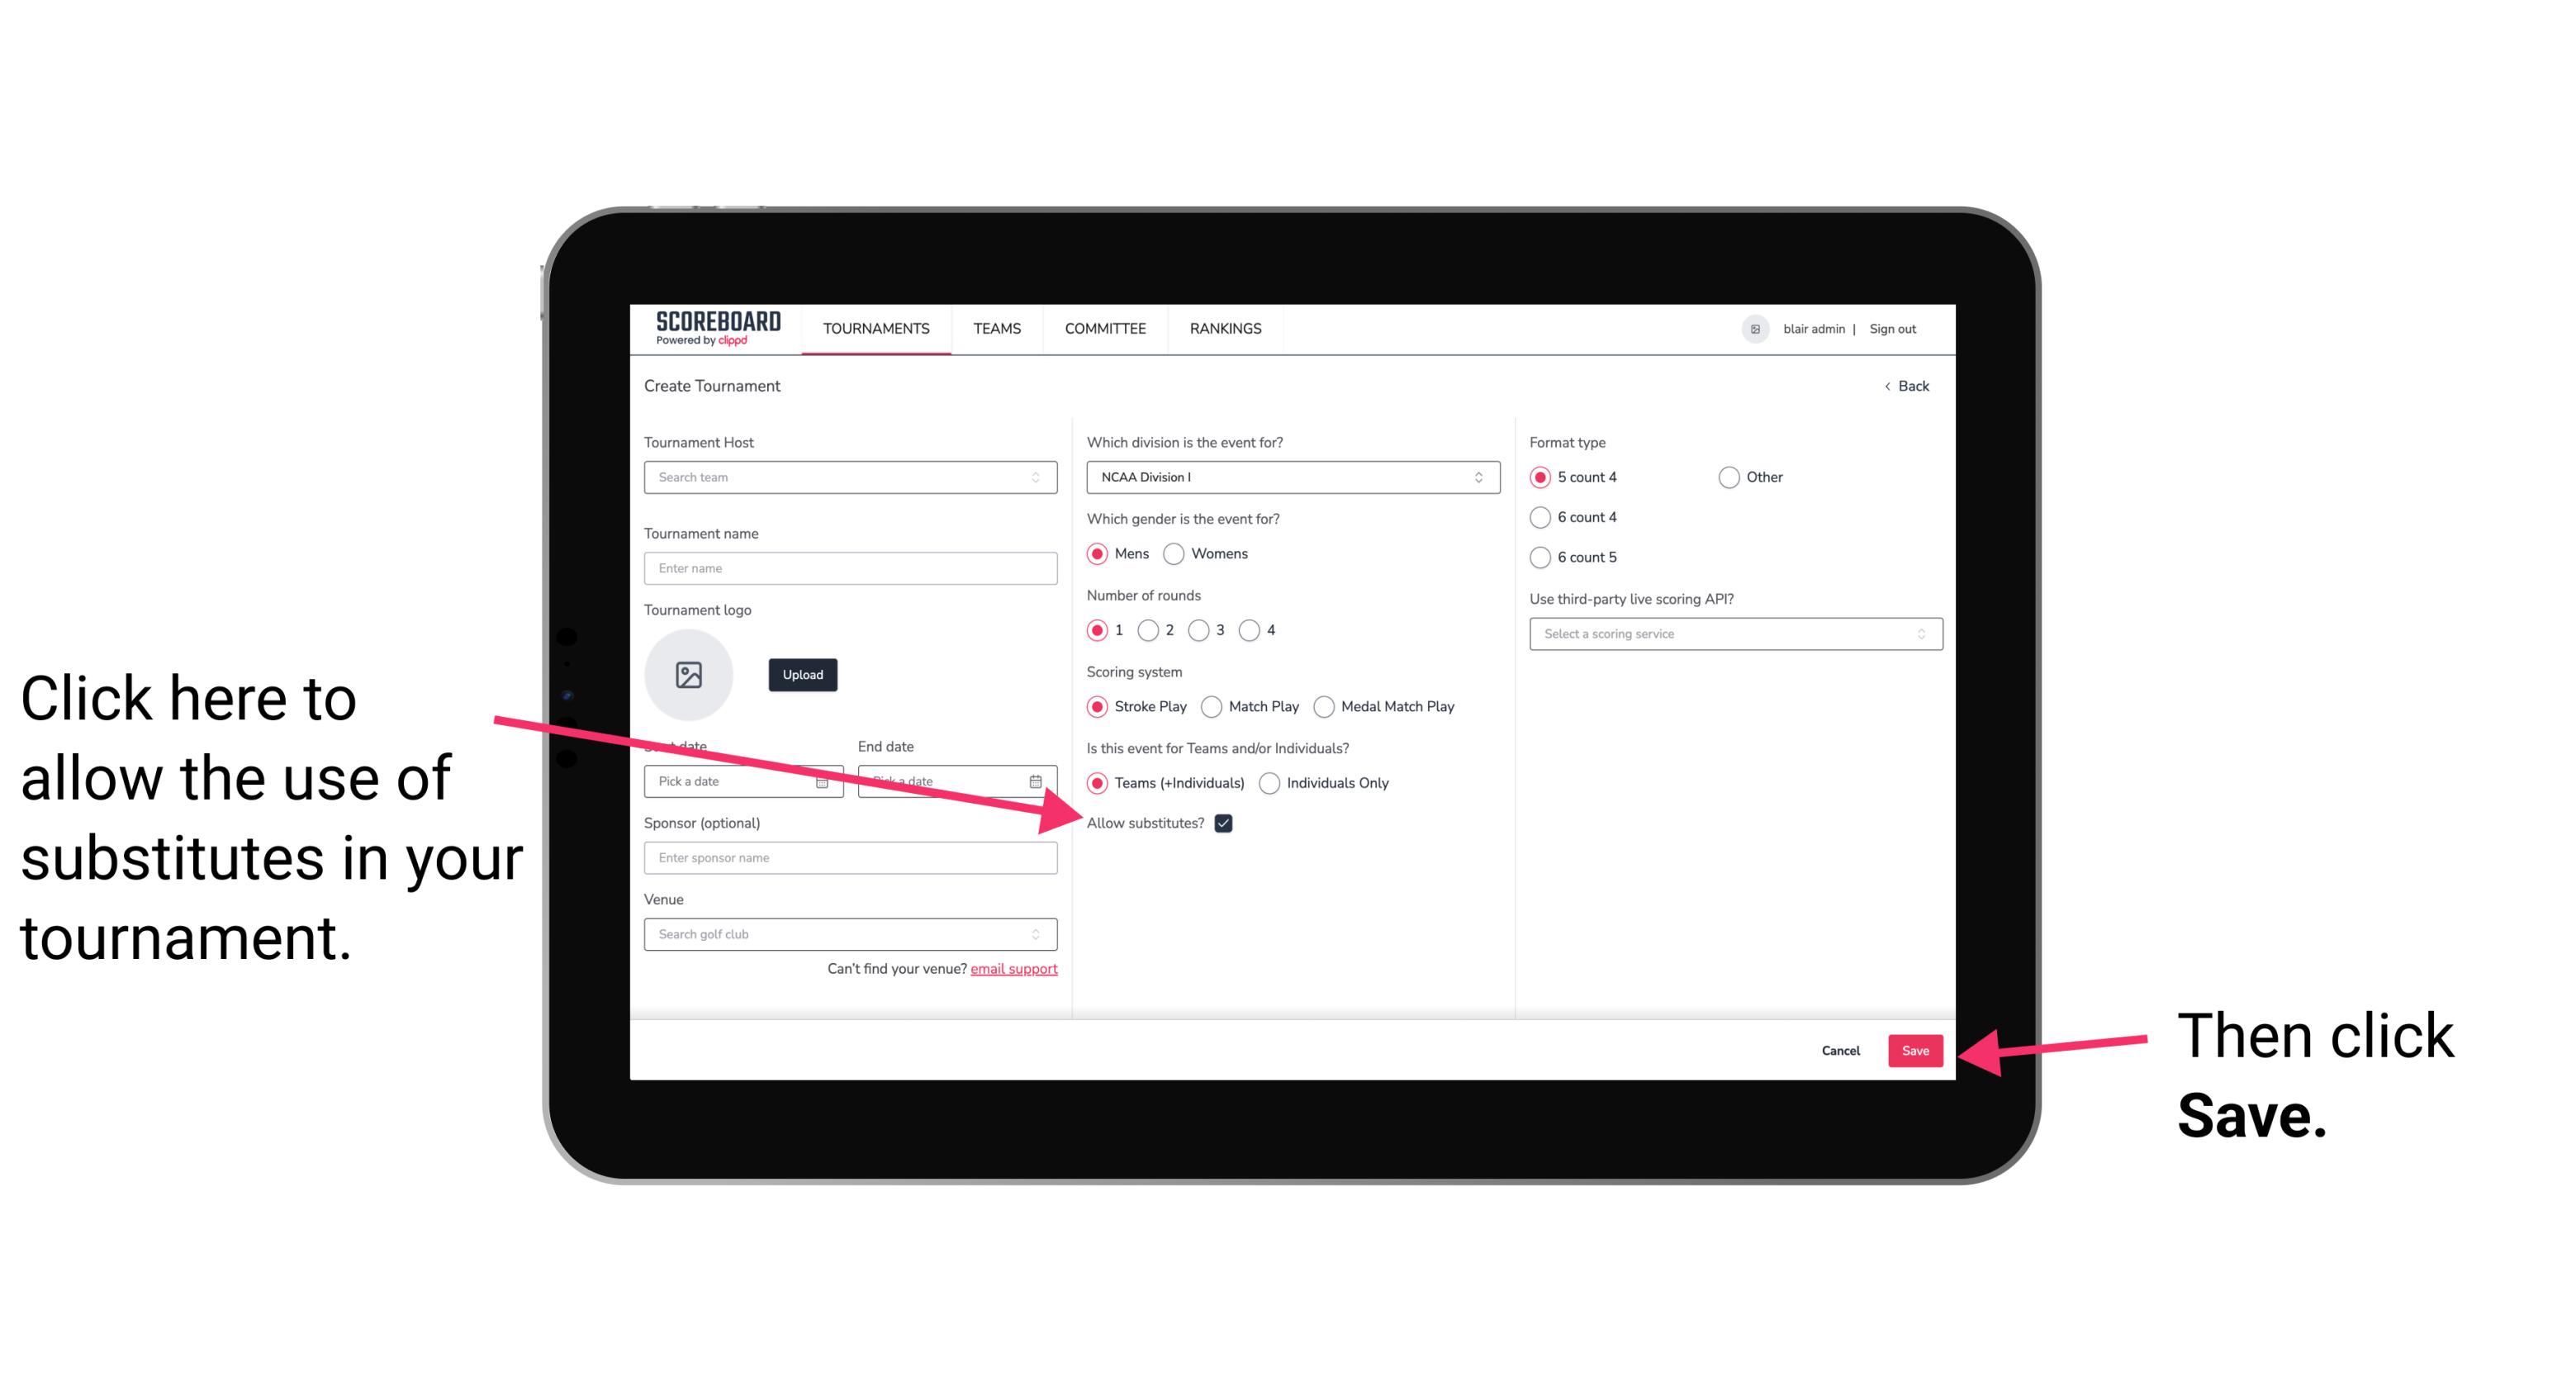Screen dimensions: 2576x1386
Task: Navigate to the RANKINGS tab
Action: point(1228,328)
